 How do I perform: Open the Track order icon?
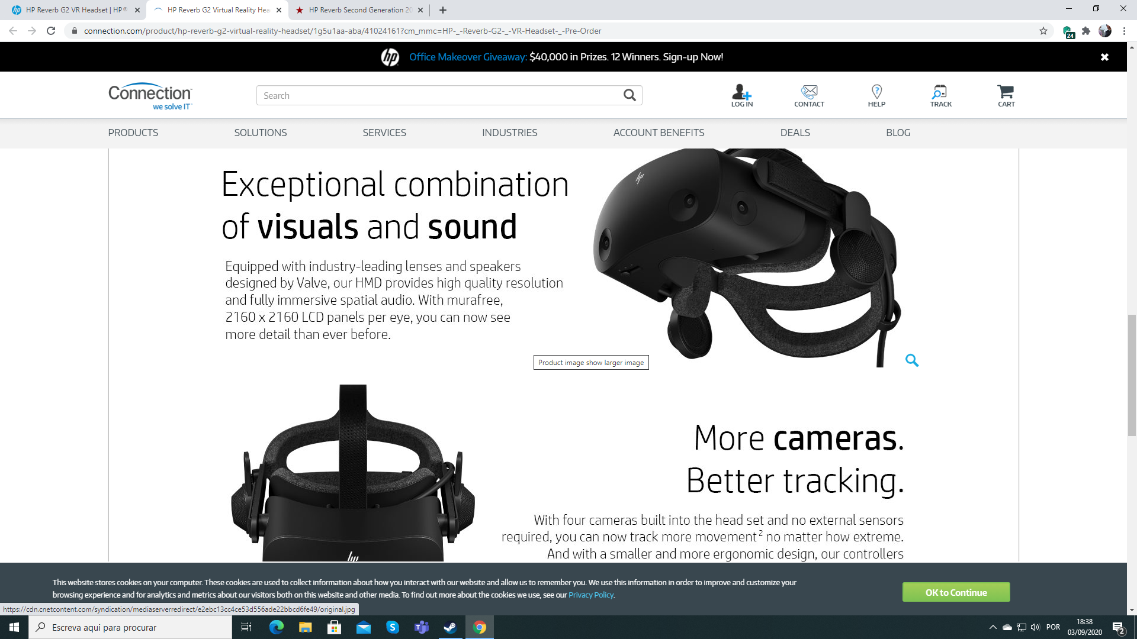click(x=940, y=95)
